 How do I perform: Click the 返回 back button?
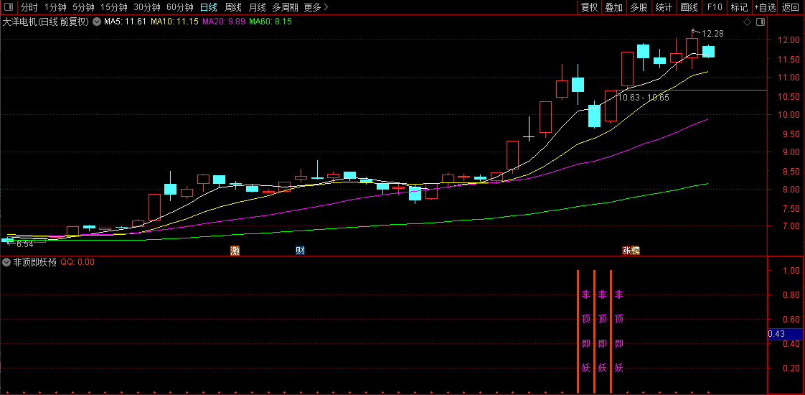[791, 7]
